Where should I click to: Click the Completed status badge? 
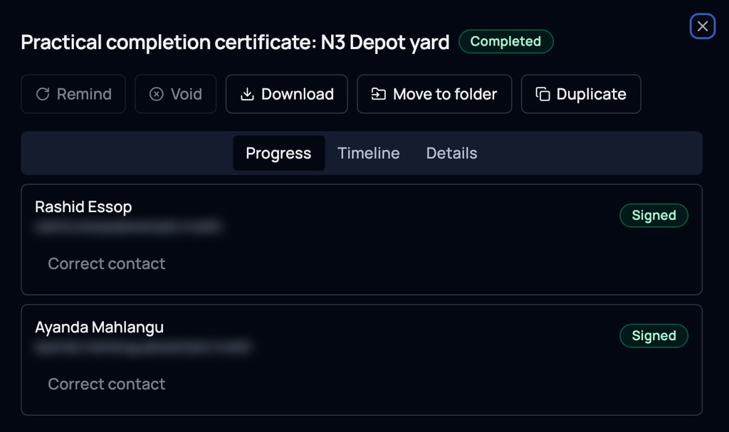click(x=506, y=41)
